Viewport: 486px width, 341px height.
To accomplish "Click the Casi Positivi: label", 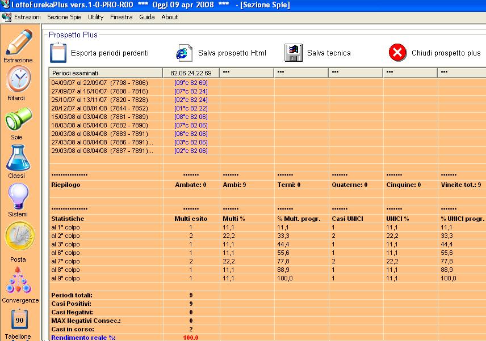I will tap(72, 304).
